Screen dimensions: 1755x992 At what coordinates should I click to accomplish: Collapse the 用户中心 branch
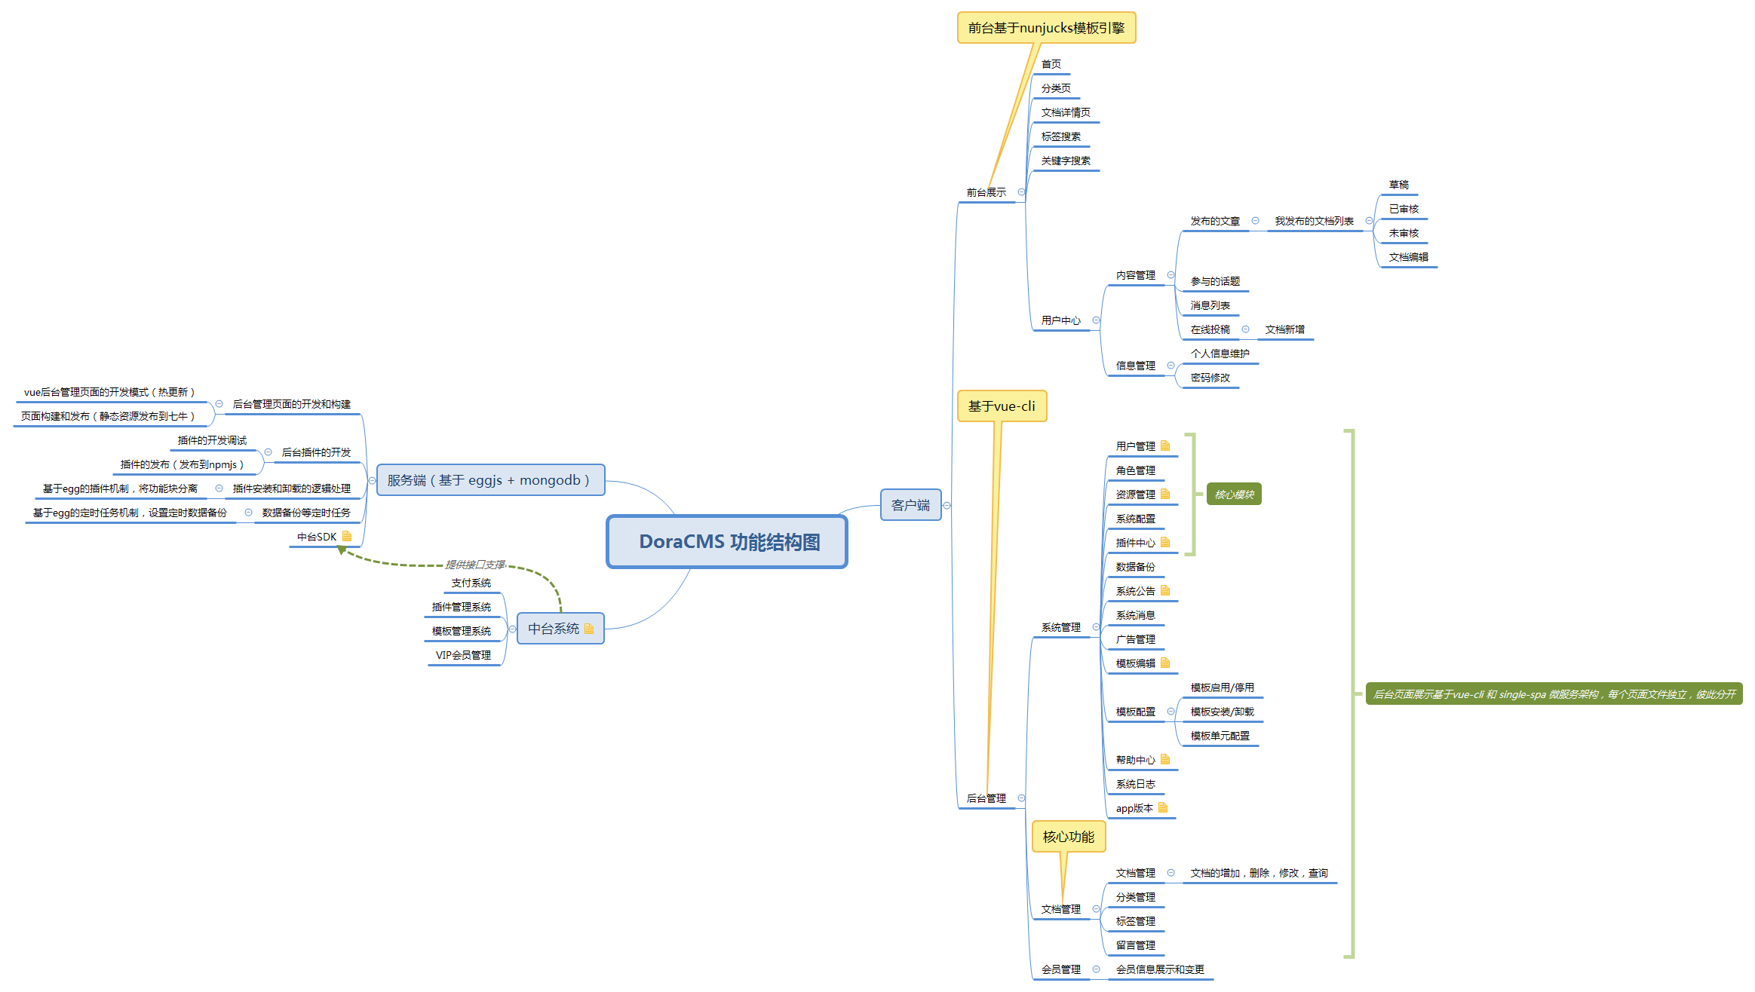pyautogui.click(x=1096, y=320)
